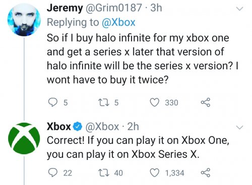Share the Xbox tweet
The image size is (252, 185).
(x=206, y=173)
